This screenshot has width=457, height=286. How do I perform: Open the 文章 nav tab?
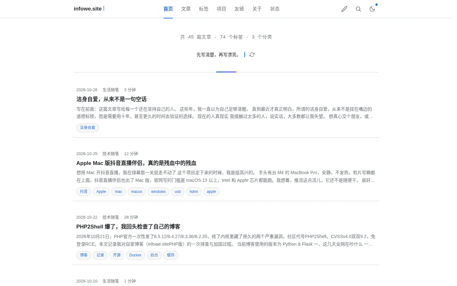click(186, 9)
